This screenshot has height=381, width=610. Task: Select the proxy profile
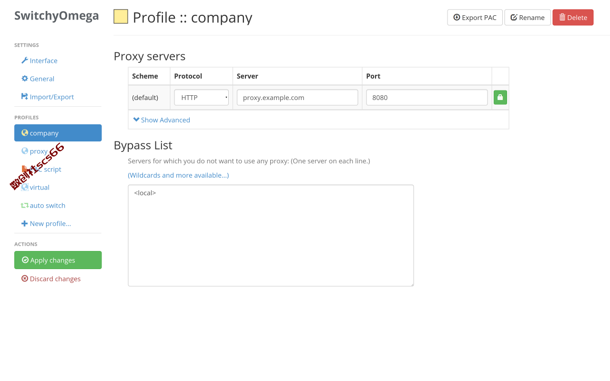coord(58,151)
